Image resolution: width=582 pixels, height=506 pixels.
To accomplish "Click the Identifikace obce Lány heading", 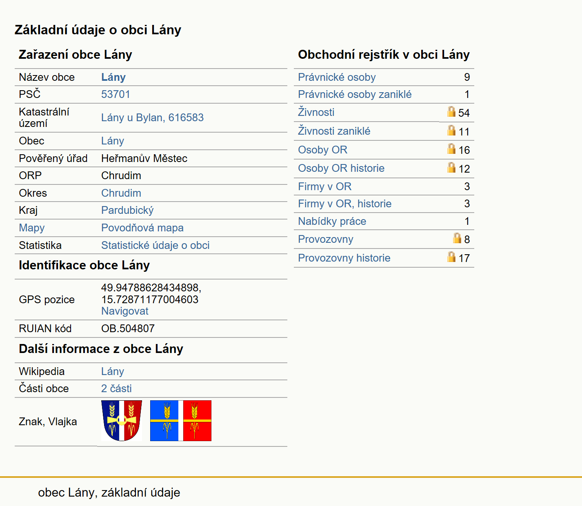I will click(84, 265).
